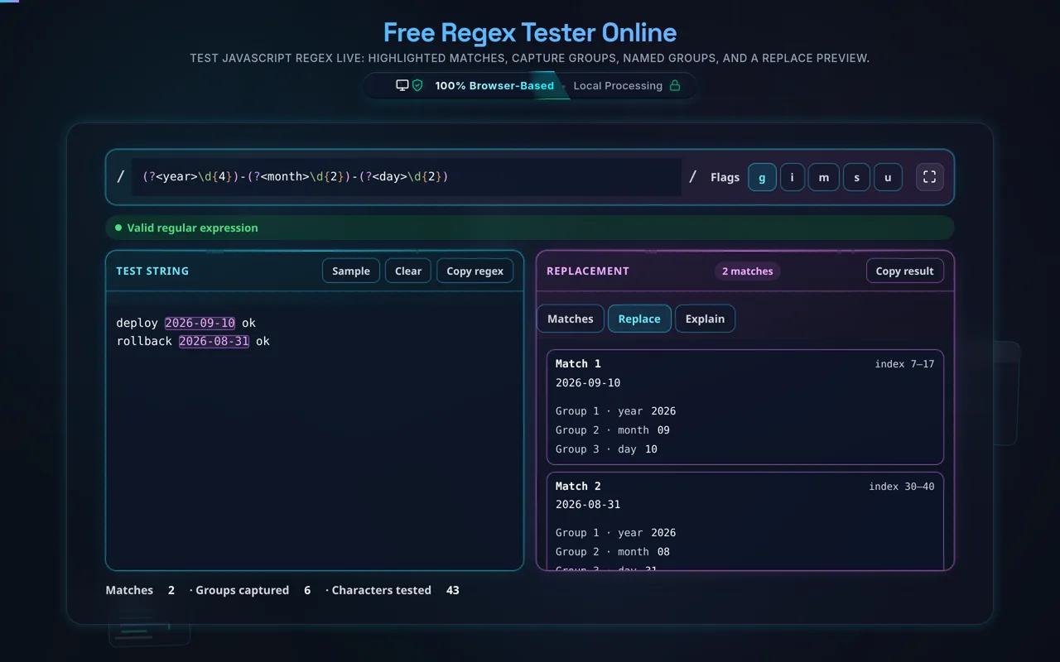The width and height of the screenshot is (1060, 662).
Task: Copy the replacement result
Action: point(904,271)
